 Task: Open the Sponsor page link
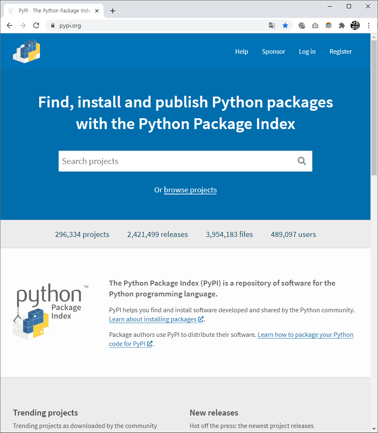274,51
